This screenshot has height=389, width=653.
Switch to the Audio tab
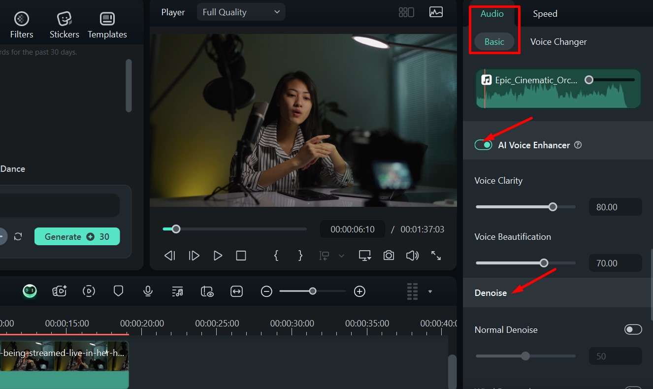coord(492,13)
